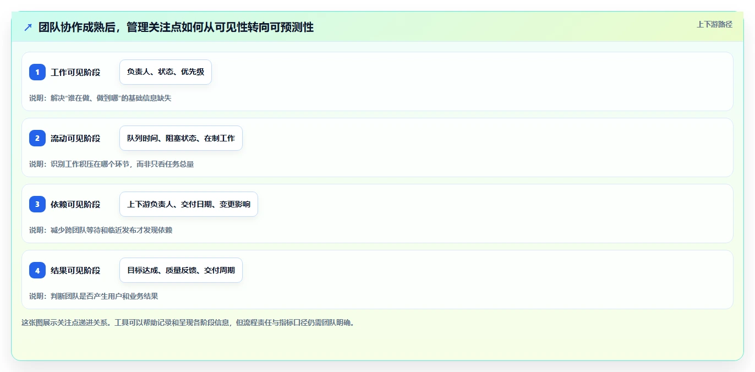
Task: Click the 队列时间、阻塞状态、在制工作 chip
Action: click(181, 138)
